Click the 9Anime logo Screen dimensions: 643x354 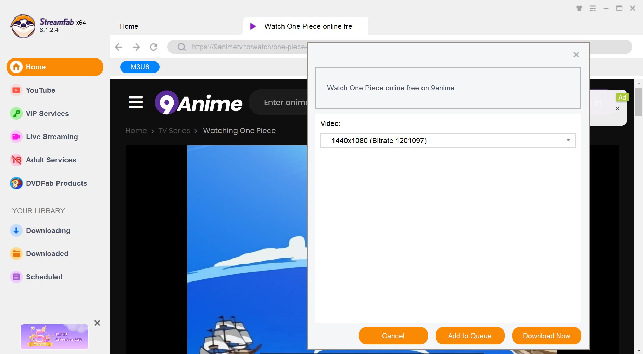tap(199, 103)
